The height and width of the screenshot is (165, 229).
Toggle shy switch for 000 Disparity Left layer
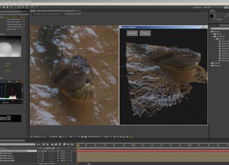[39, 158]
